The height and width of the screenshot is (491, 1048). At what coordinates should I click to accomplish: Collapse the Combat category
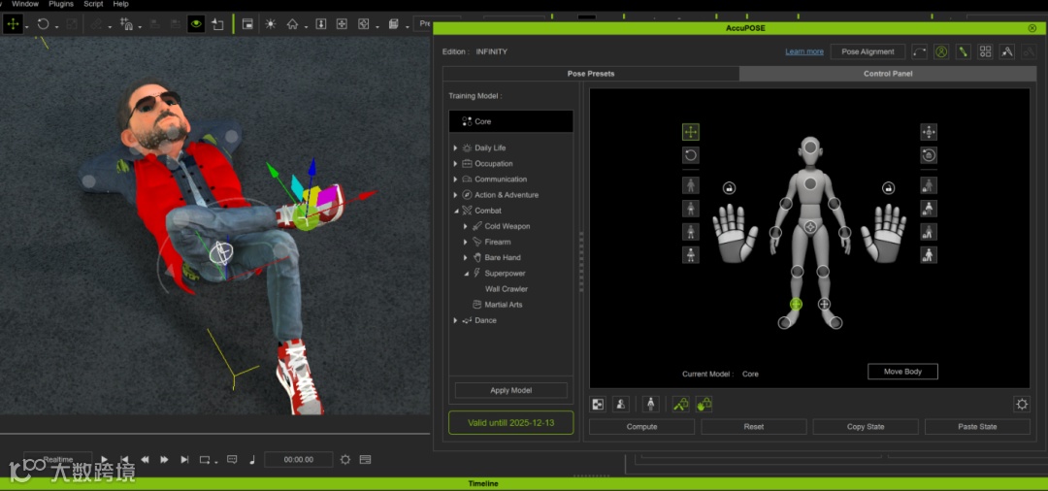(x=456, y=211)
